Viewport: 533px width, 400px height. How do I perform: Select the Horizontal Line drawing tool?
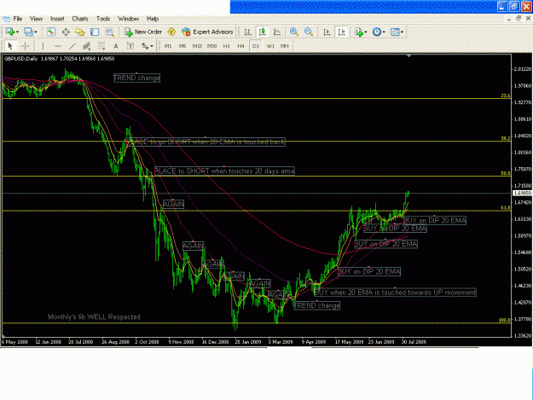58,46
